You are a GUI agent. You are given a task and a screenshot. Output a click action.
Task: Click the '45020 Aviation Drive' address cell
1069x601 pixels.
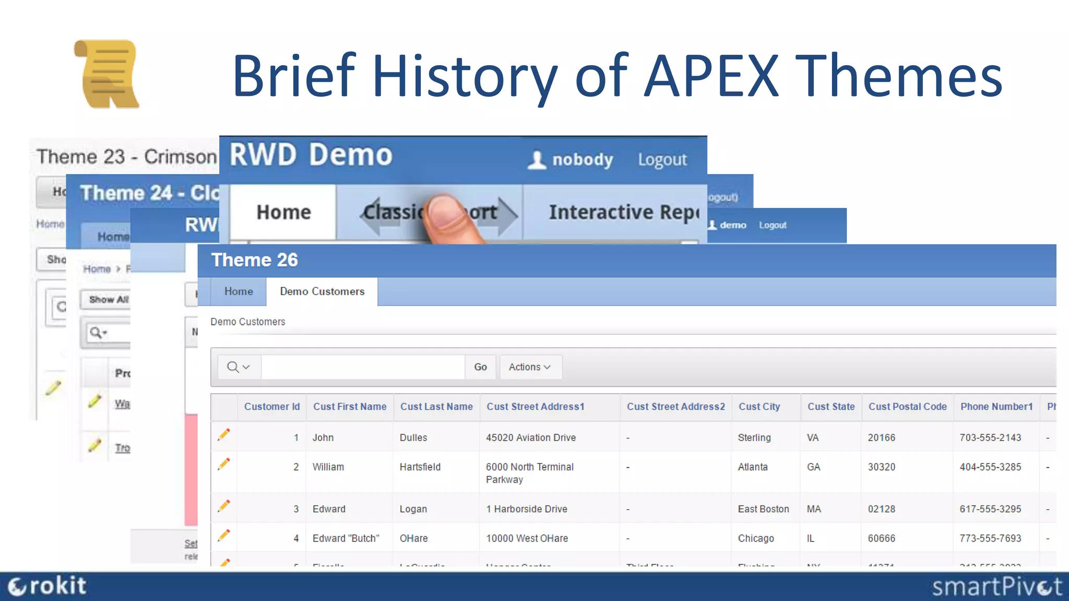(x=531, y=438)
